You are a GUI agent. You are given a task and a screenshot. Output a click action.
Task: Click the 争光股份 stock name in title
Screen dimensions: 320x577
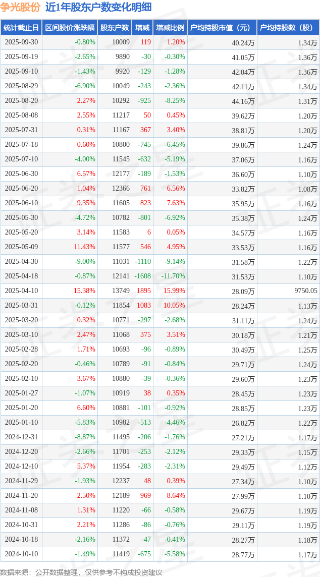point(20,7)
